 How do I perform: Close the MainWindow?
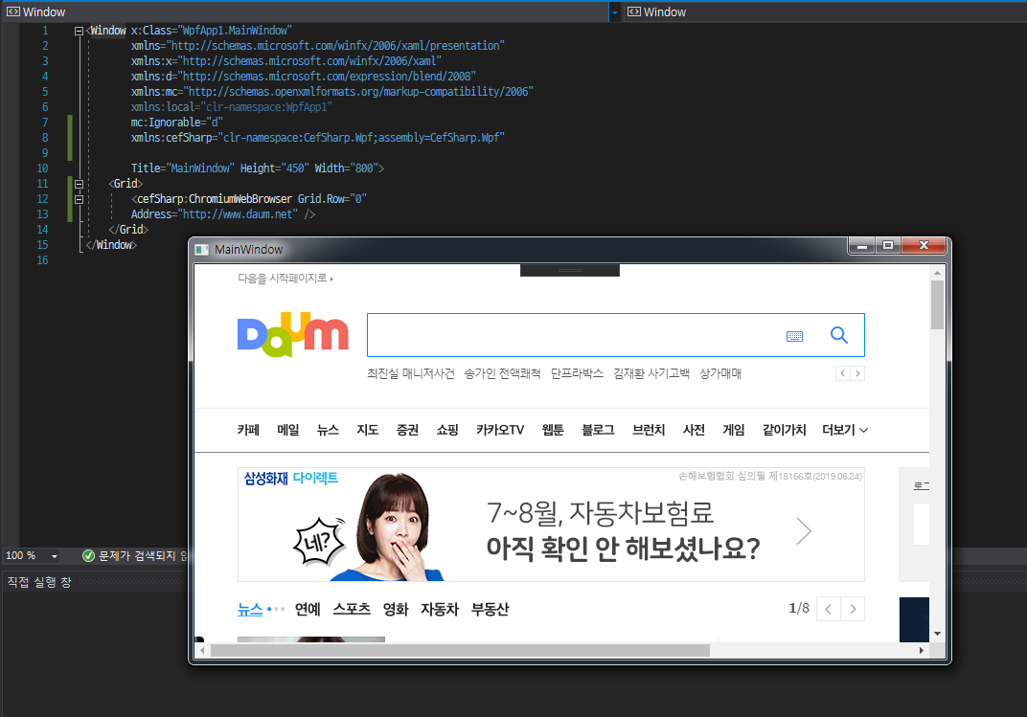[924, 245]
